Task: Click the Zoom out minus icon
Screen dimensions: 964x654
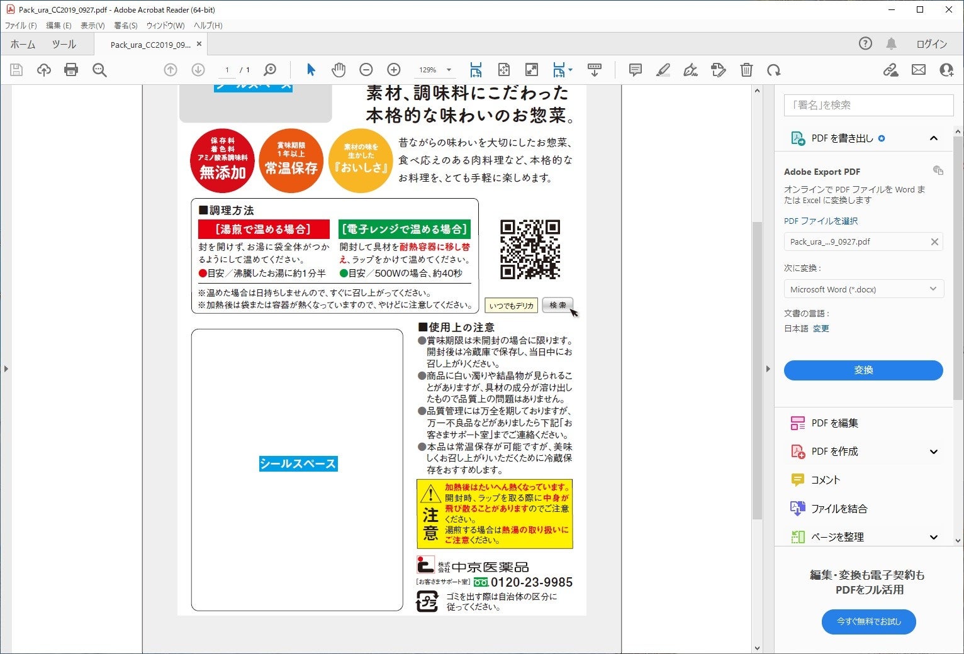Action: (366, 70)
